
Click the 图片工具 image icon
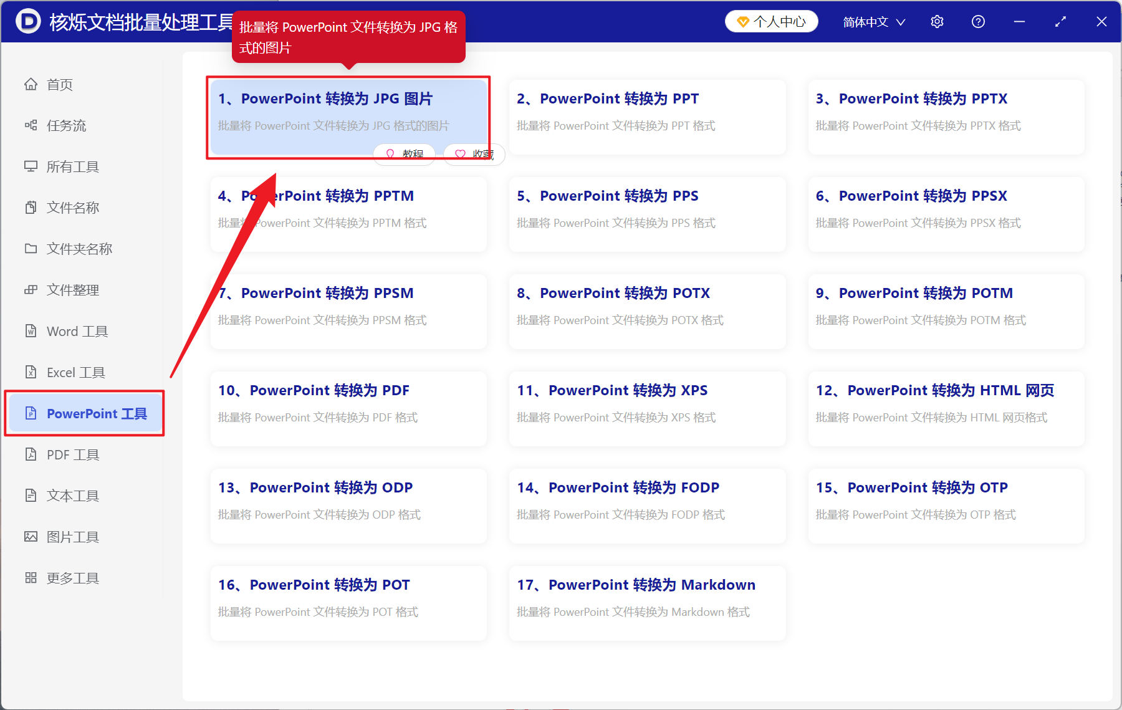pos(31,537)
